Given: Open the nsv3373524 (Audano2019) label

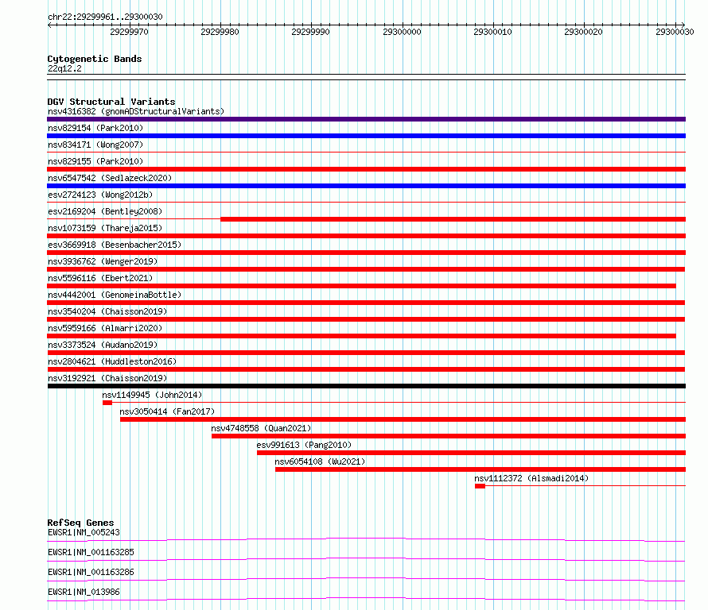Looking at the screenshot, I should coord(103,345).
